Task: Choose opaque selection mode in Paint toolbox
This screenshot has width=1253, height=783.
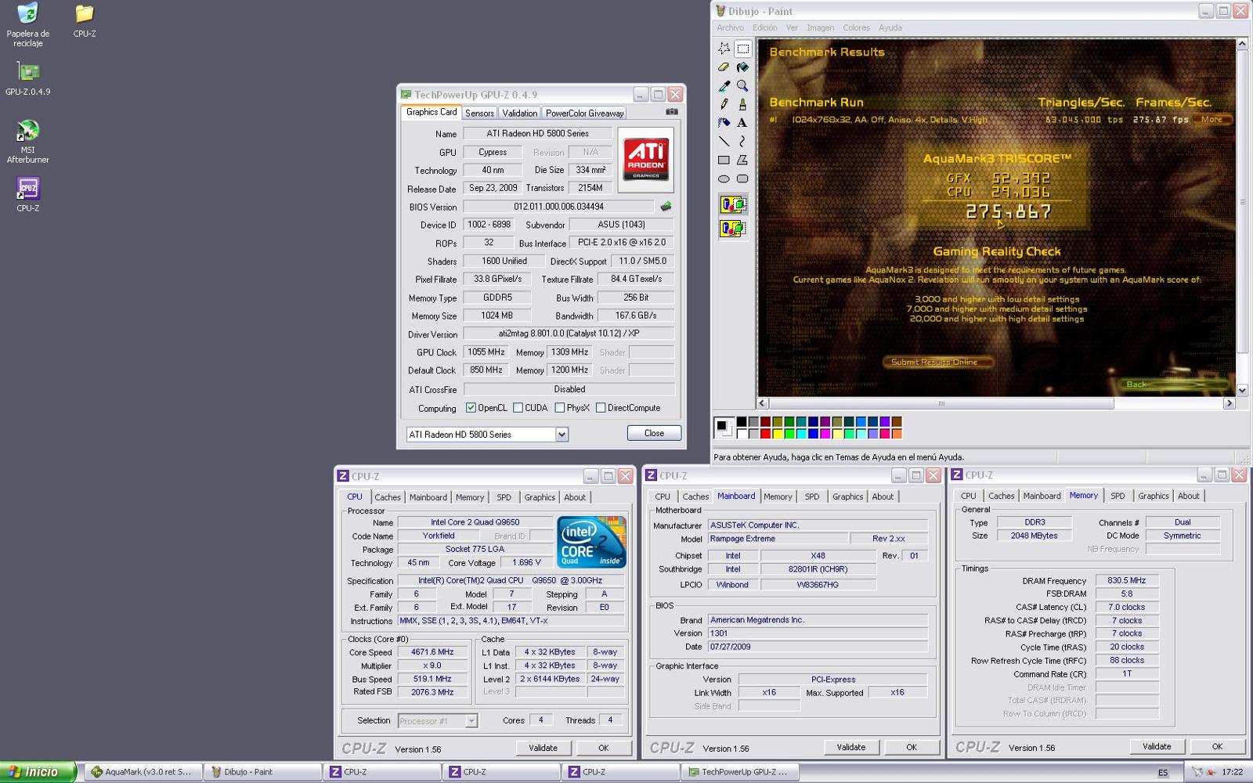Action: pyautogui.click(x=733, y=205)
